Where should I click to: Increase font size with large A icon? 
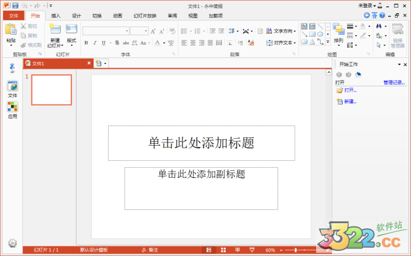(x=153, y=32)
